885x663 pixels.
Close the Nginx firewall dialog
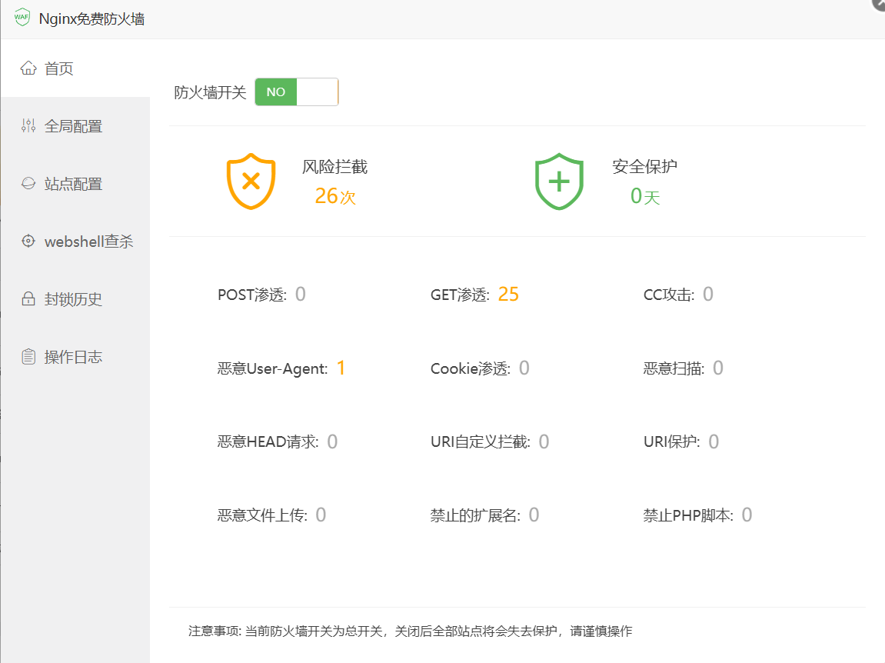click(880, 4)
